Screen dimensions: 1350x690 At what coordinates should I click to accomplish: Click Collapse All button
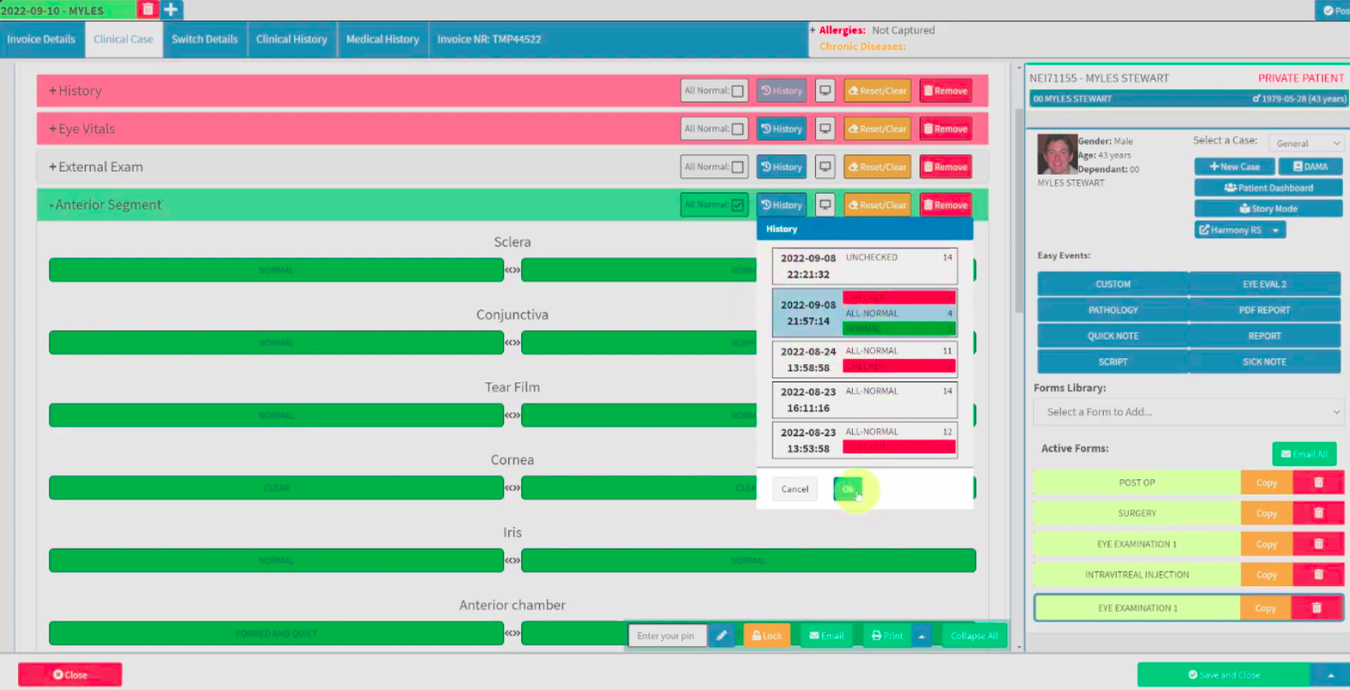(x=974, y=635)
